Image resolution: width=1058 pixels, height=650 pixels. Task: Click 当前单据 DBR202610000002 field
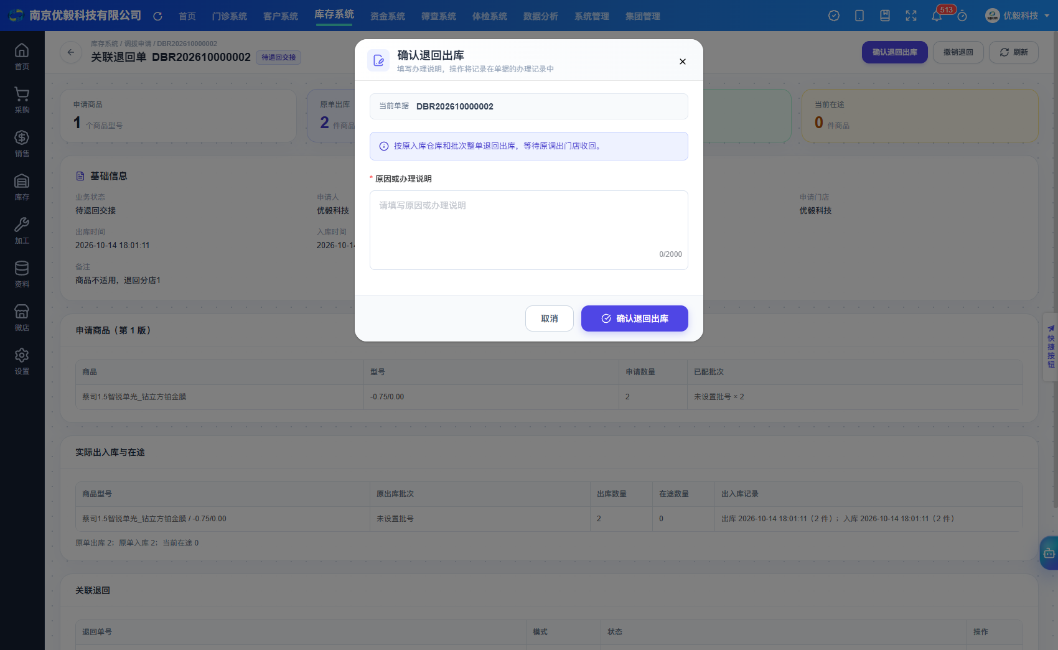click(x=529, y=106)
